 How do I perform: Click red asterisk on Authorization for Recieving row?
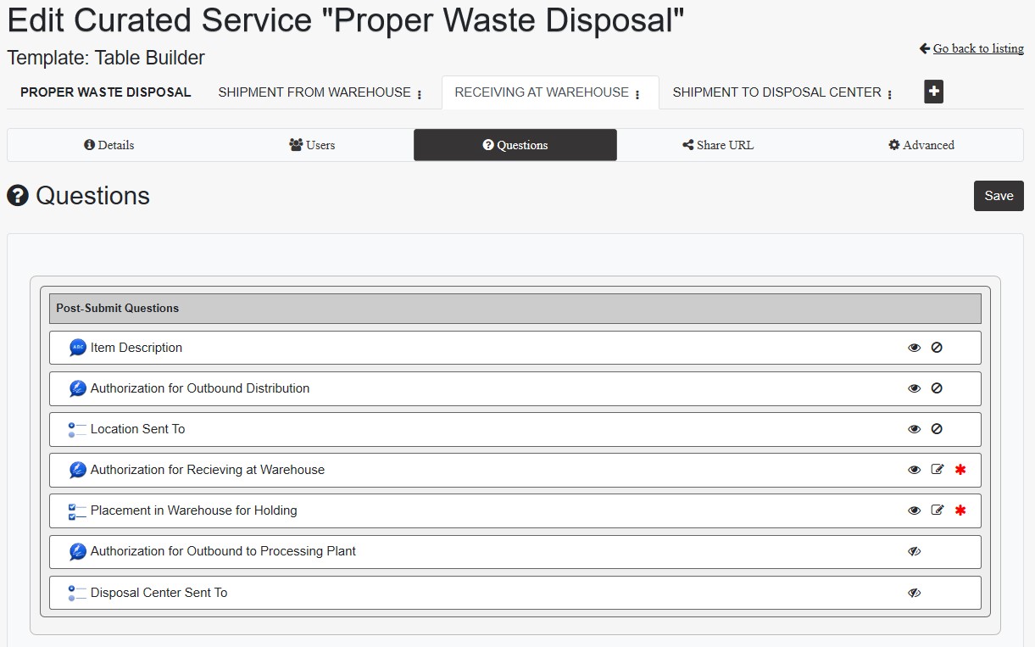click(x=960, y=470)
